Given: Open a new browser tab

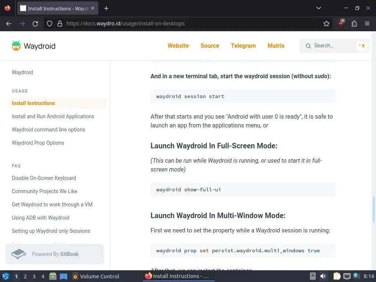Looking at the screenshot, I should tap(106, 8).
